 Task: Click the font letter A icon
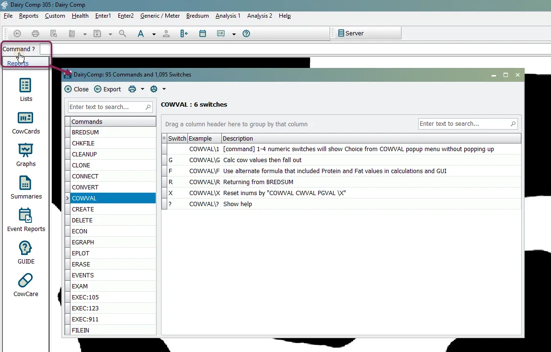tap(140, 33)
